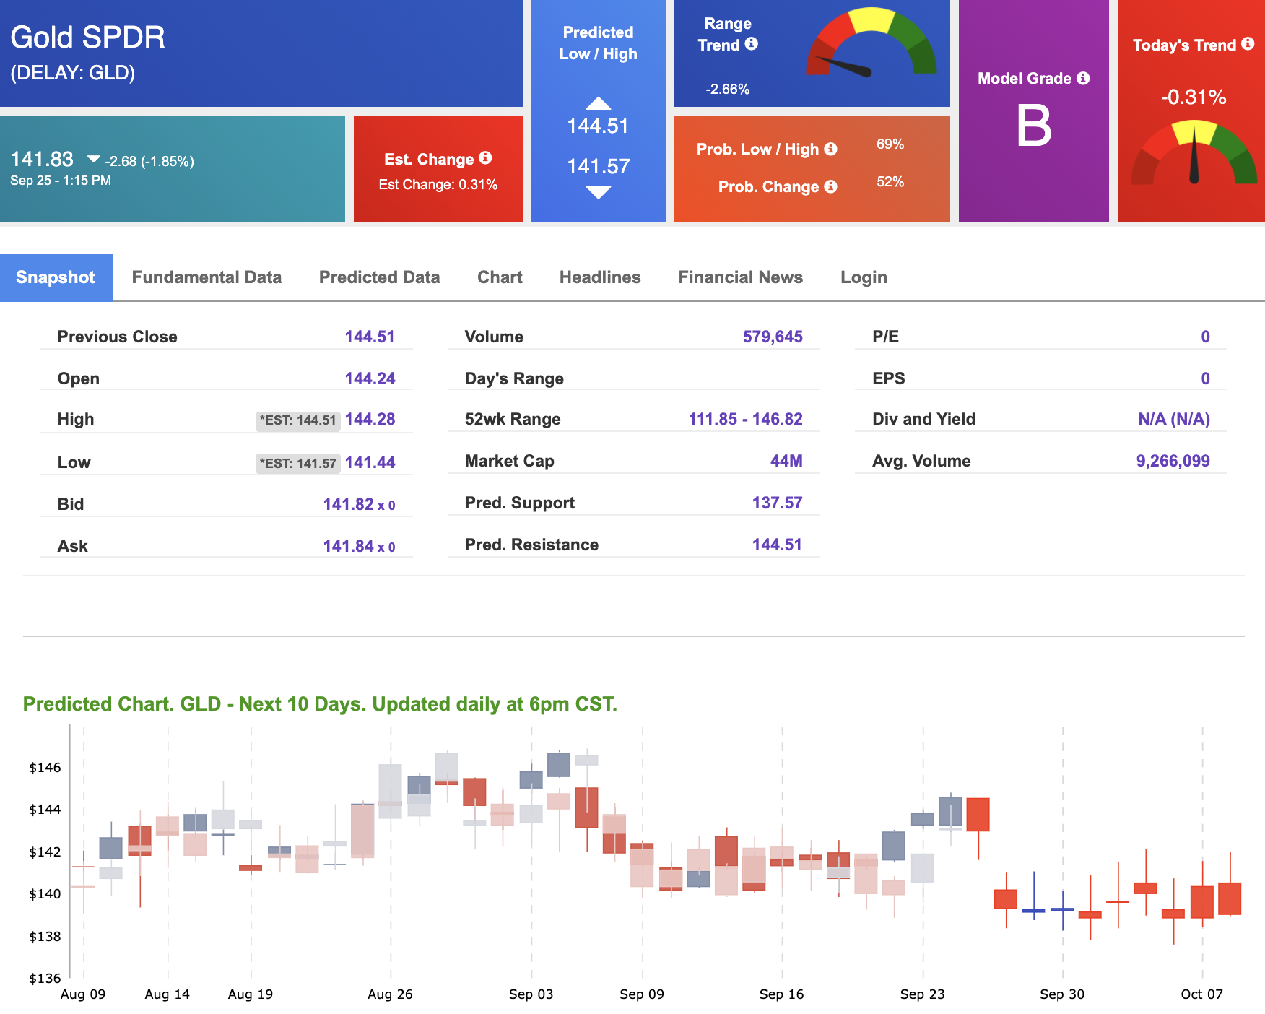
Task: Click the Ask value 141.84 x 0
Action: coord(359,546)
